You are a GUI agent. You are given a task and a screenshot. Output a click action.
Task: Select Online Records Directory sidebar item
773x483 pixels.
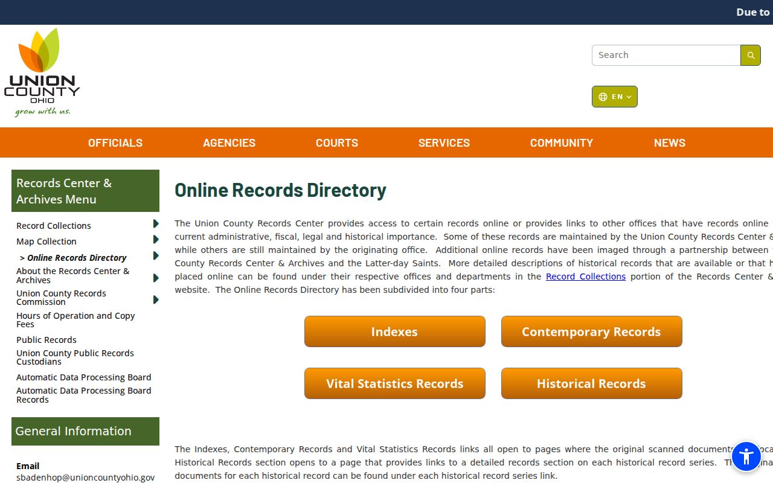click(x=73, y=258)
